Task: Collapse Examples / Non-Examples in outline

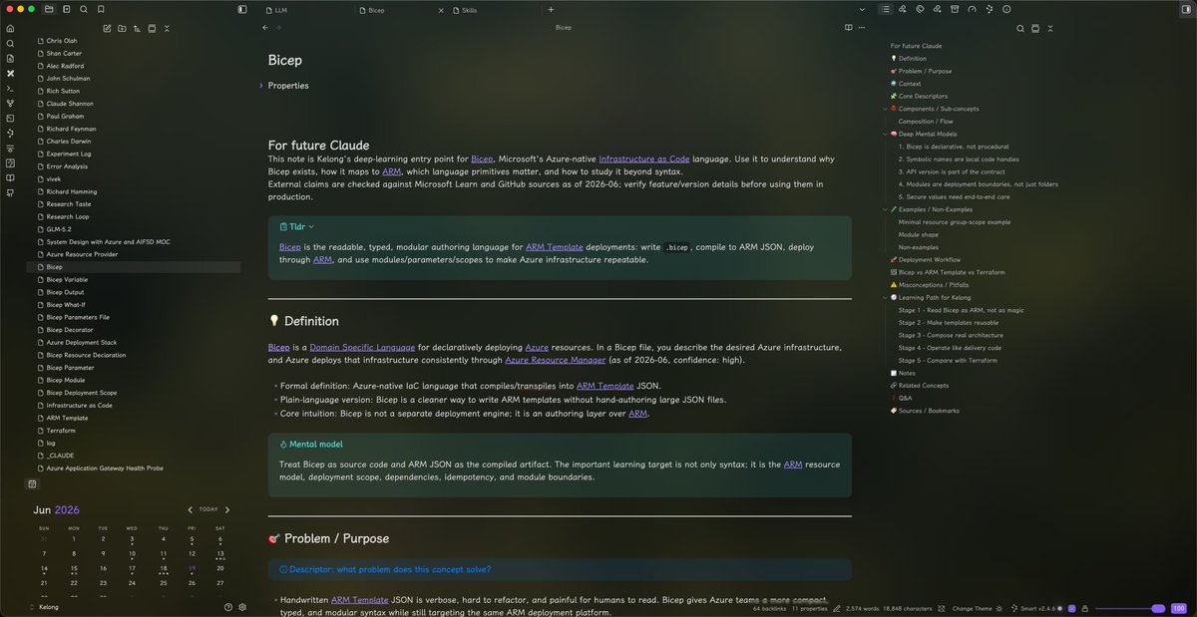Action: click(x=885, y=209)
